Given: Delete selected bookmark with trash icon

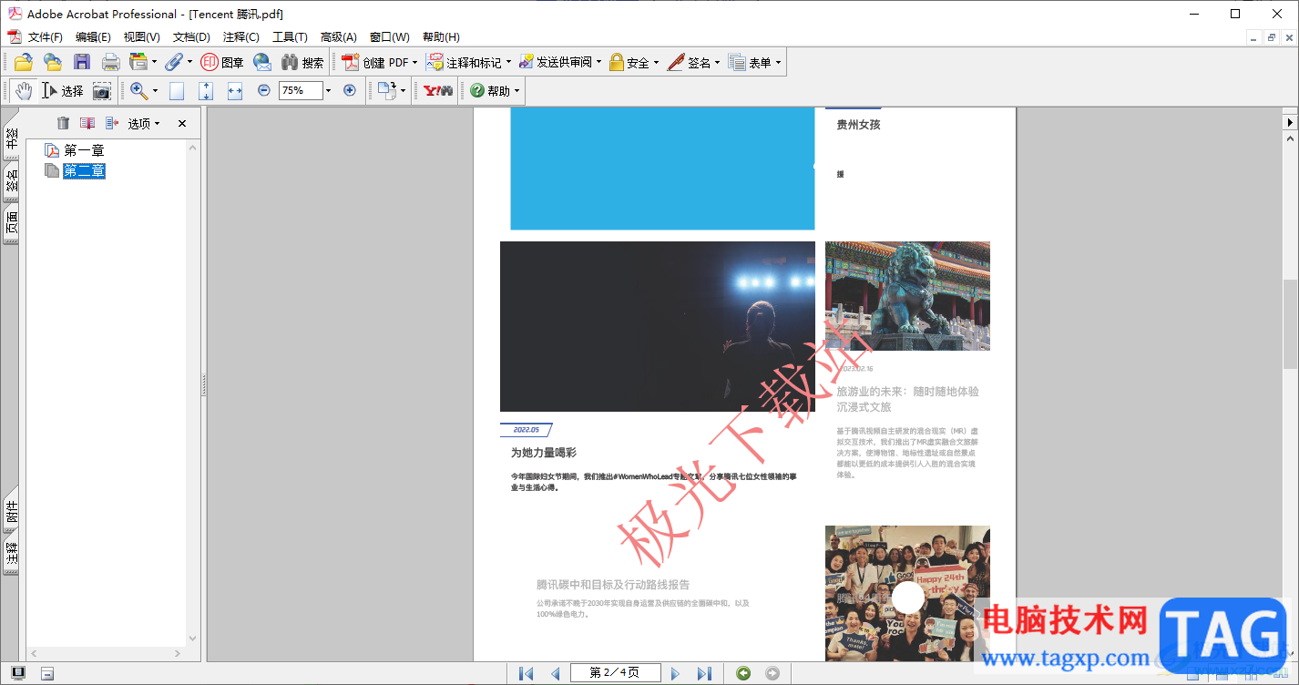Looking at the screenshot, I should (63, 123).
